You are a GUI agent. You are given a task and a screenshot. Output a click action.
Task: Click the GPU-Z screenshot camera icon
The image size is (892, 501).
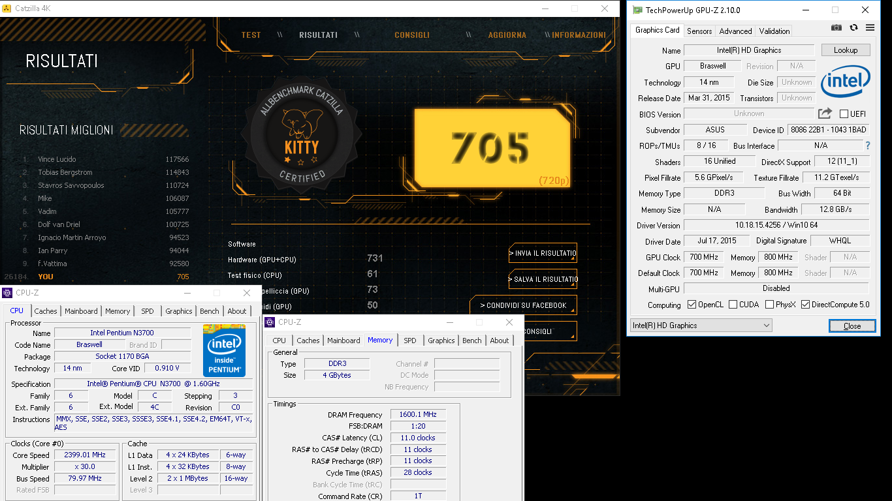(x=836, y=28)
